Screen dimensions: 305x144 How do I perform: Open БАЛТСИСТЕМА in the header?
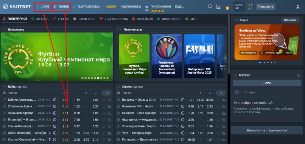[x=86, y=7]
